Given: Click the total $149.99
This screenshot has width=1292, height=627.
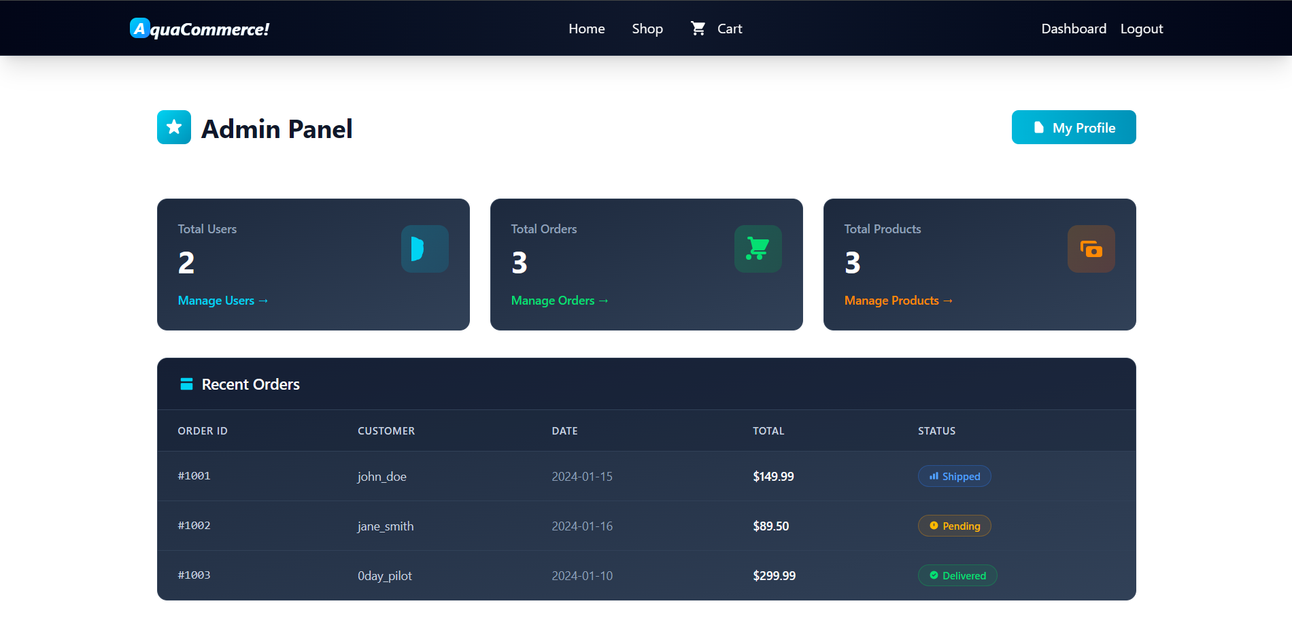Looking at the screenshot, I should click(x=773, y=477).
